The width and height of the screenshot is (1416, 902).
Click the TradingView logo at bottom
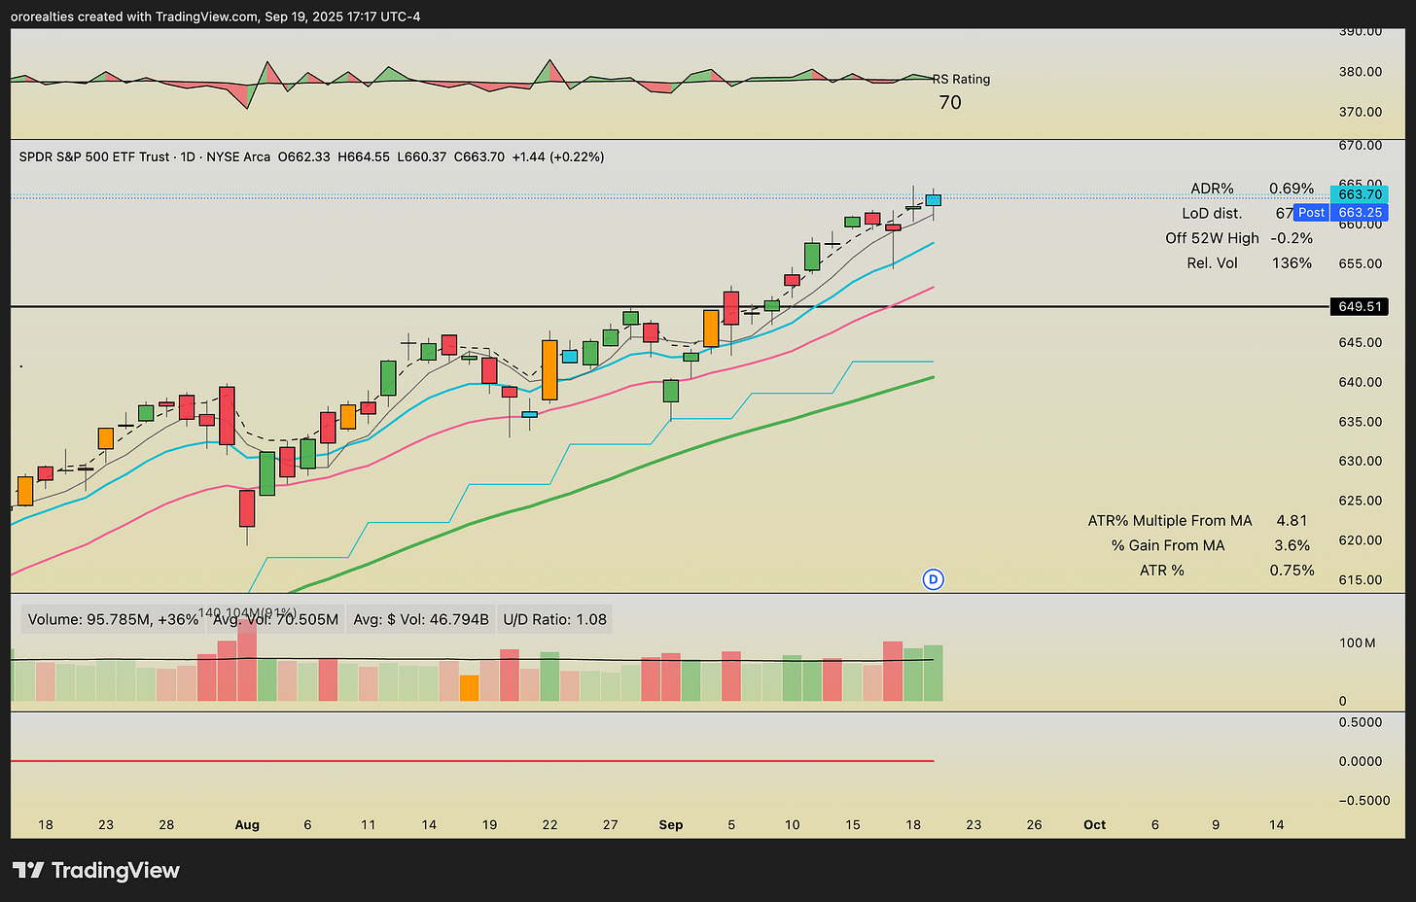pyautogui.click(x=96, y=870)
